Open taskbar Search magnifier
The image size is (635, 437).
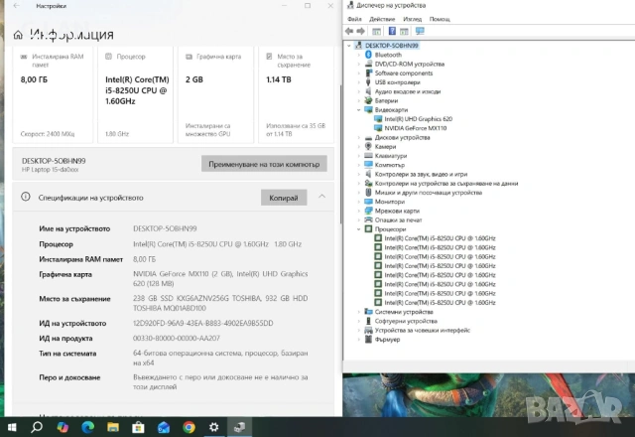pyautogui.click(x=37, y=427)
